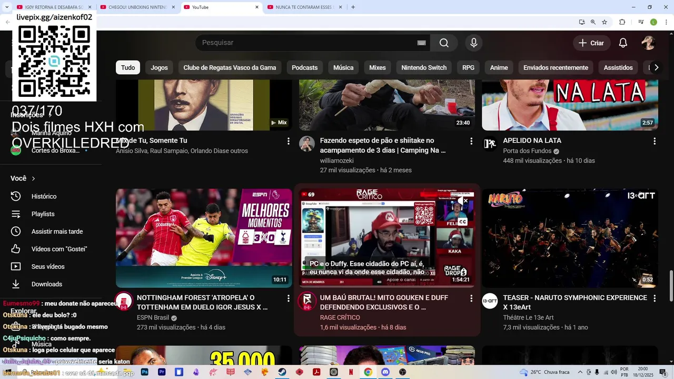674x379 pixels.
Task: Open Chrome media controls icon
Action: click(x=641, y=22)
